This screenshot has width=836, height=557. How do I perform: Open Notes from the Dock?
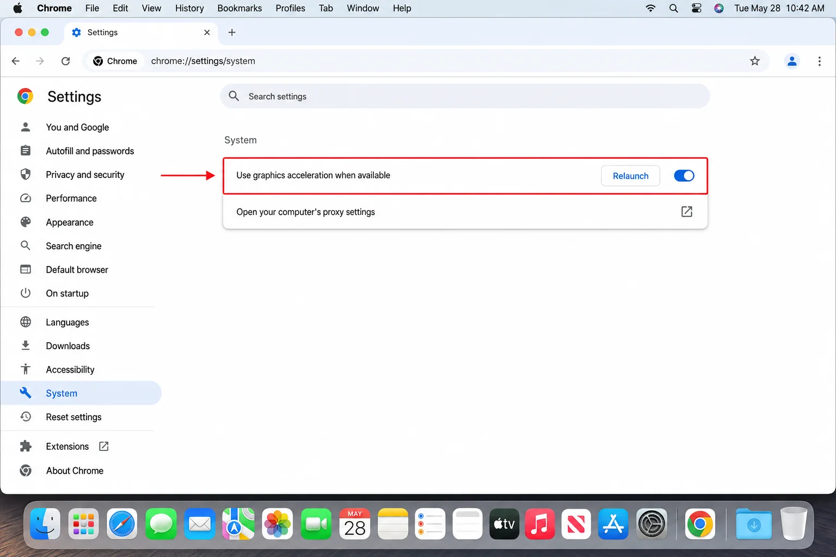(393, 524)
